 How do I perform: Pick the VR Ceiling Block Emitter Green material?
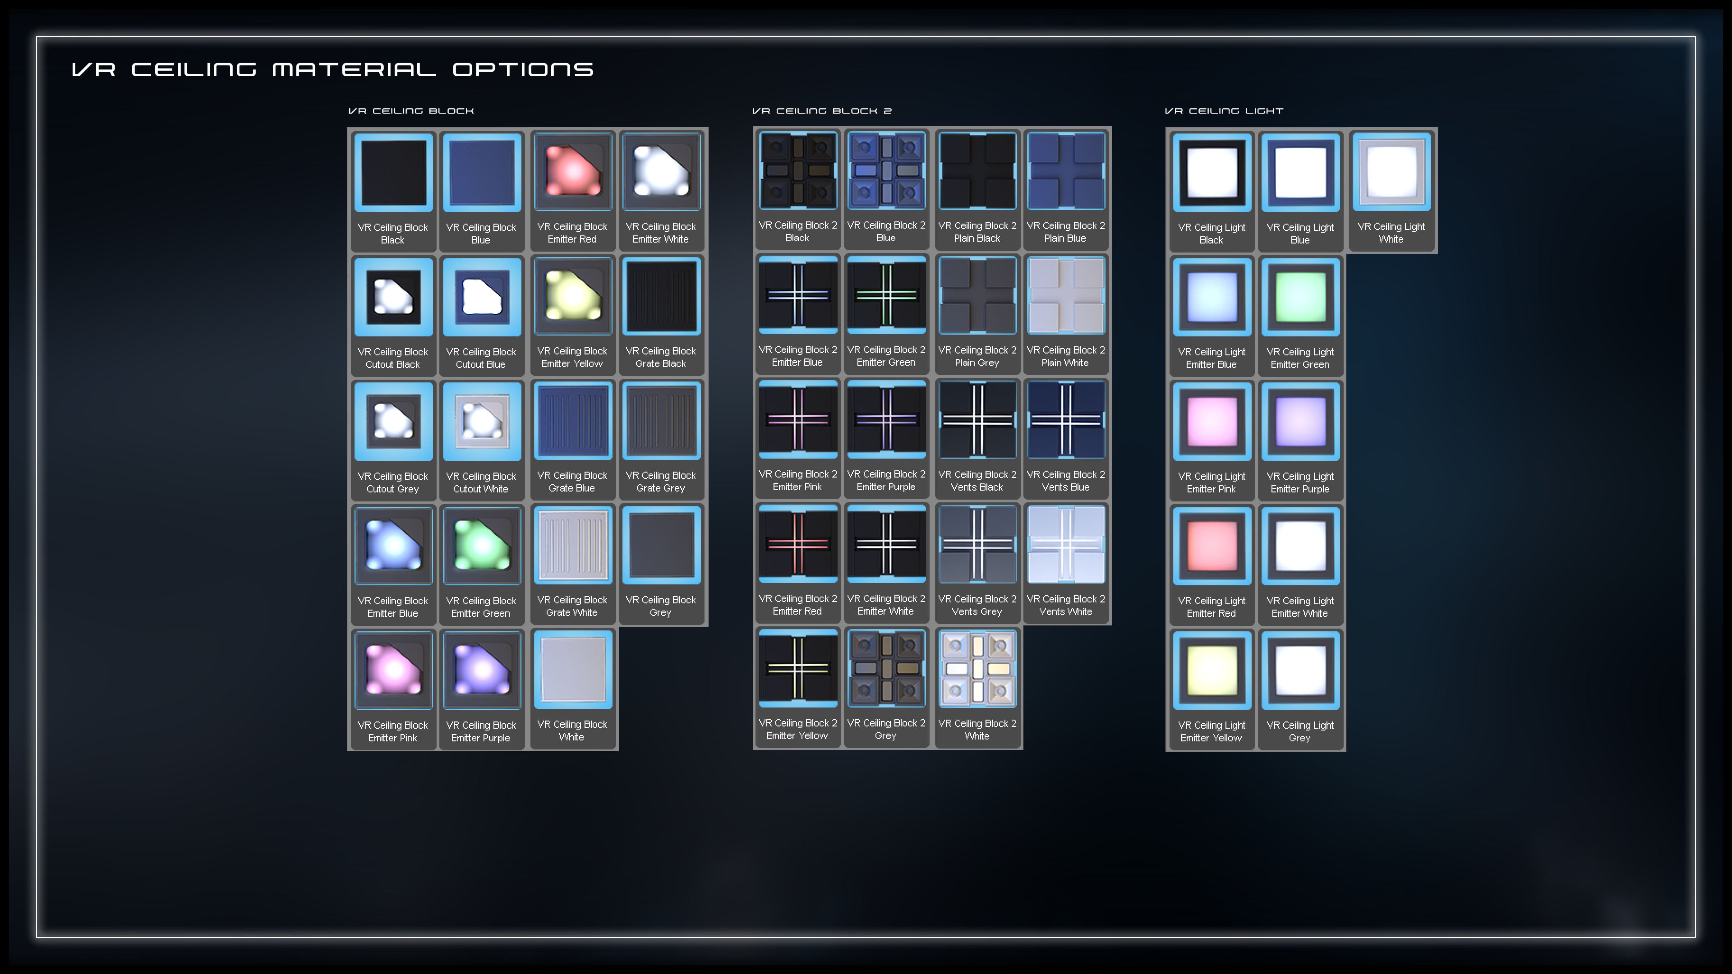(482, 546)
